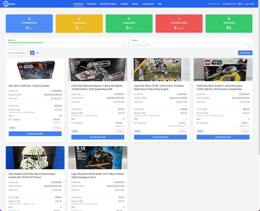
Task: View the Leaderboard tab
Action: pyautogui.click(x=148, y=4)
